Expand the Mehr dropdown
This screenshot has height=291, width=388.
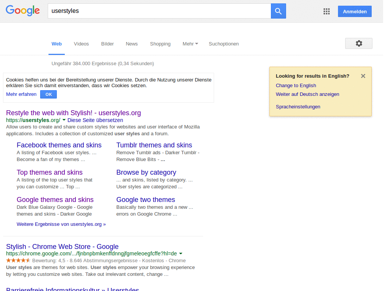(x=190, y=44)
